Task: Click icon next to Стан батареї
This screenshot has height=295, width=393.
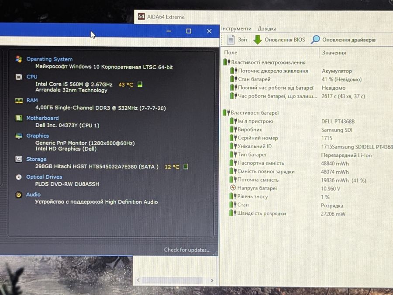Action: pyautogui.click(x=234, y=79)
